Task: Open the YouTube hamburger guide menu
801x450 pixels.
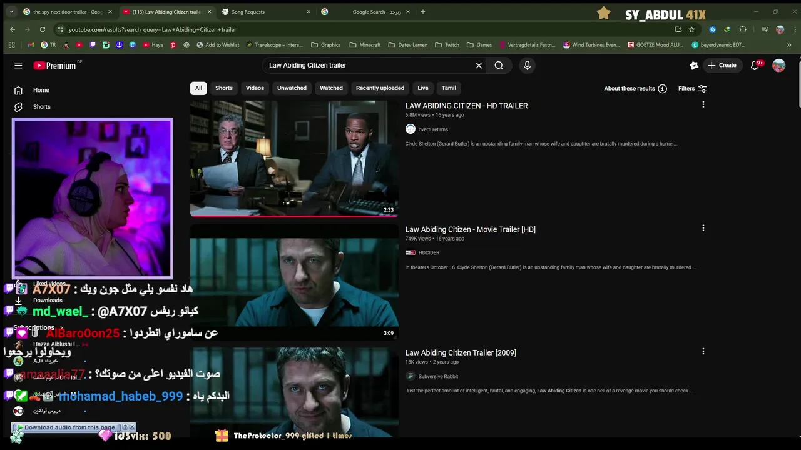Action: [x=18, y=65]
